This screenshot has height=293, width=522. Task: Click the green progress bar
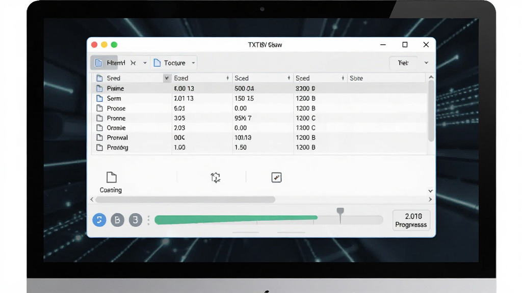[x=236, y=219]
